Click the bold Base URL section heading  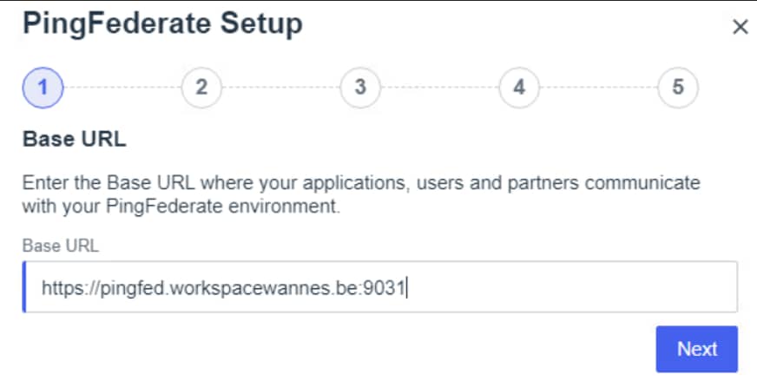(75, 140)
